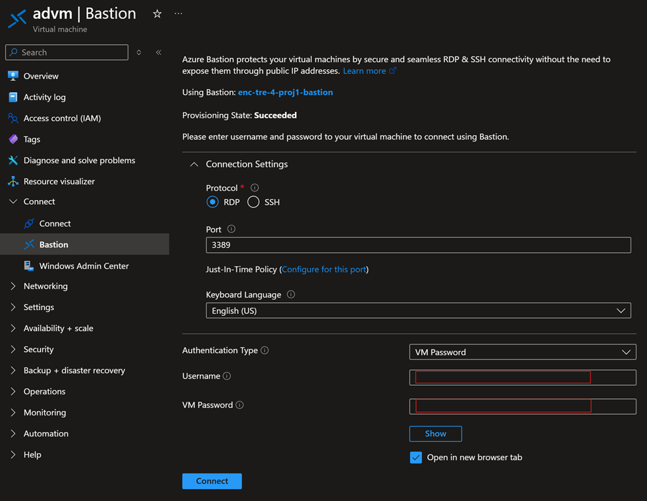This screenshot has height=501, width=647.
Task: Toggle Open in new browser tab checkbox
Action: [x=416, y=458]
